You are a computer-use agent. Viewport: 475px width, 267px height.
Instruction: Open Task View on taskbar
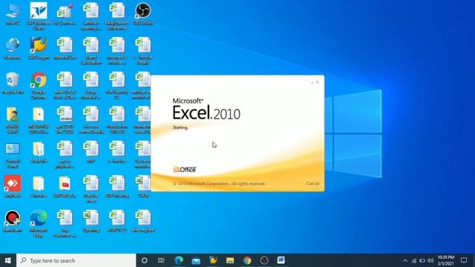click(161, 260)
